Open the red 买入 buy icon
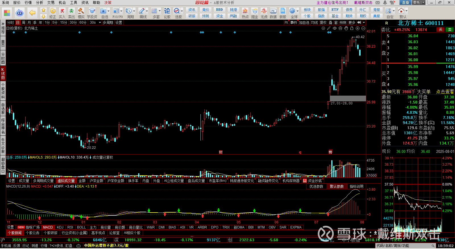This screenshot has height=249, width=455. pyautogui.click(x=62, y=11)
